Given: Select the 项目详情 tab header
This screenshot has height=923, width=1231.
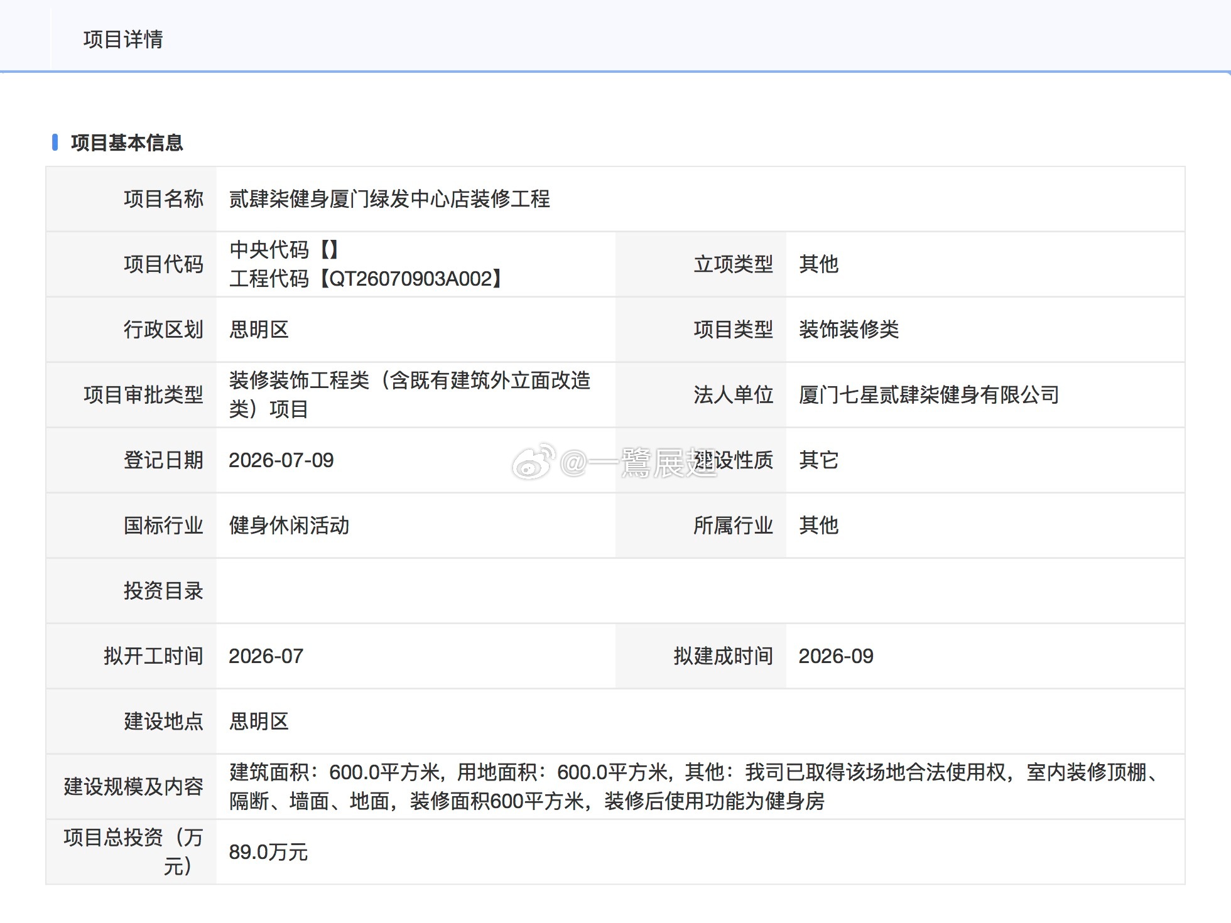Looking at the screenshot, I should click(123, 39).
